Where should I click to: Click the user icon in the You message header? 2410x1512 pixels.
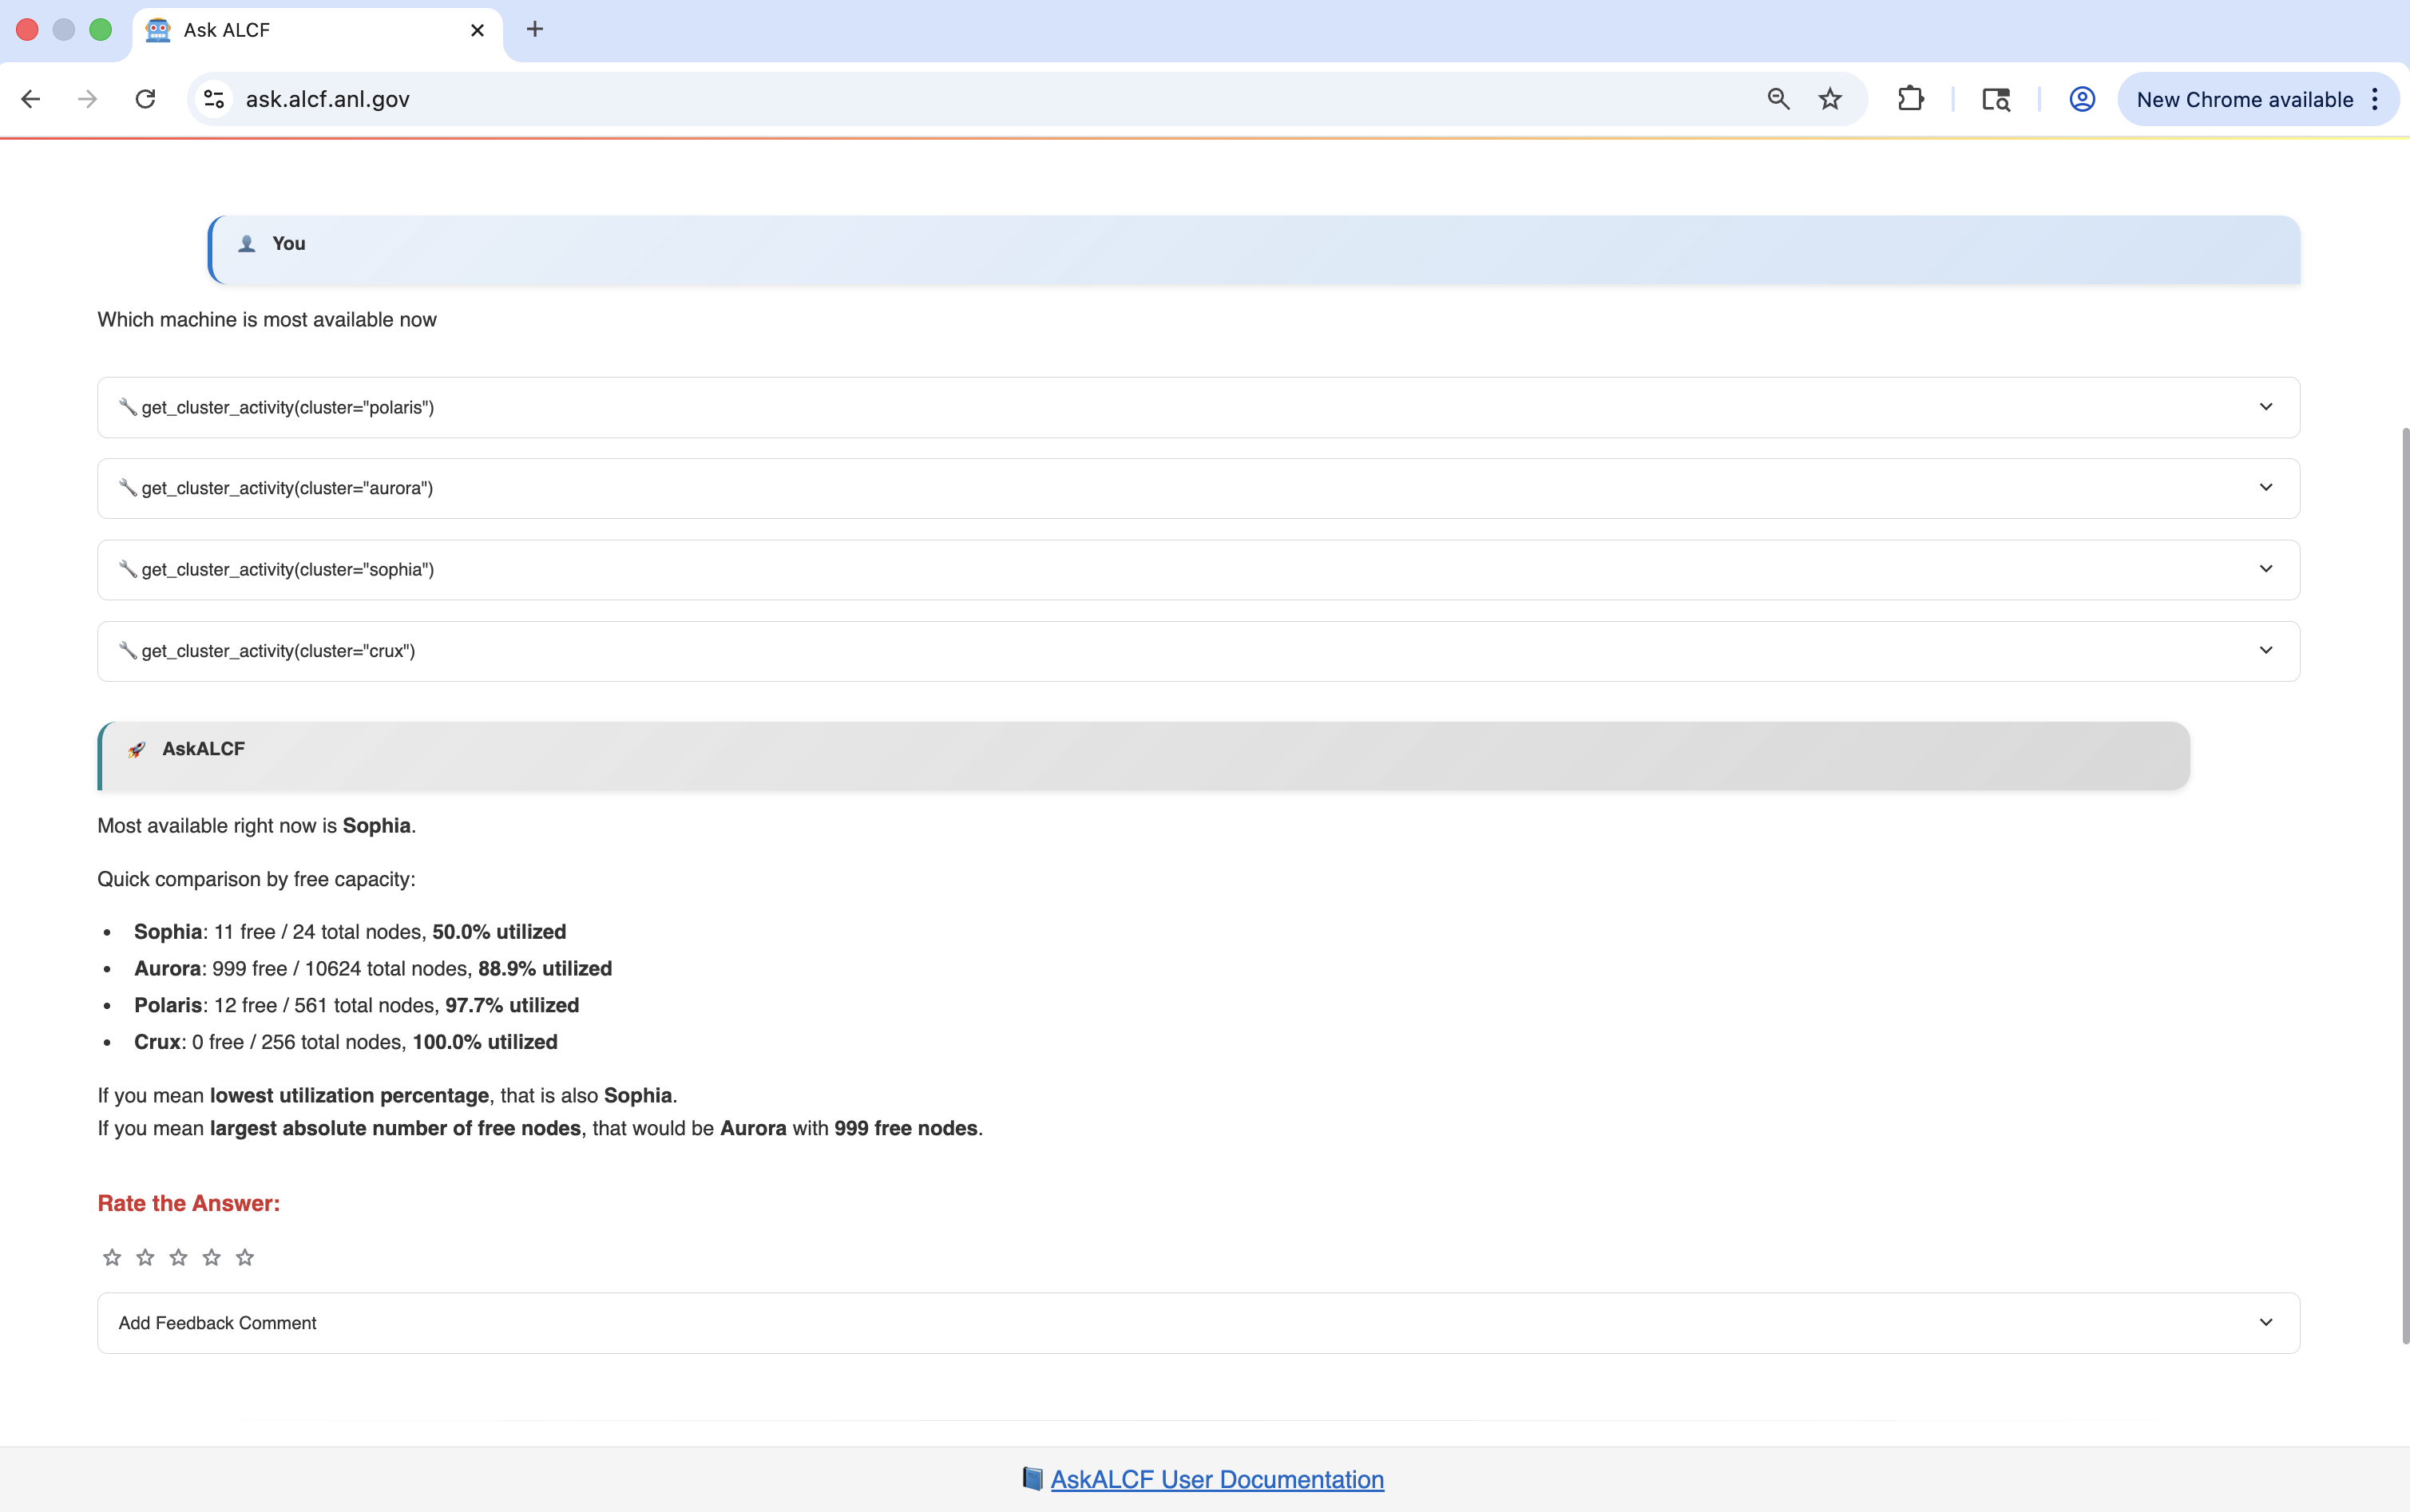click(x=247, y=243)
